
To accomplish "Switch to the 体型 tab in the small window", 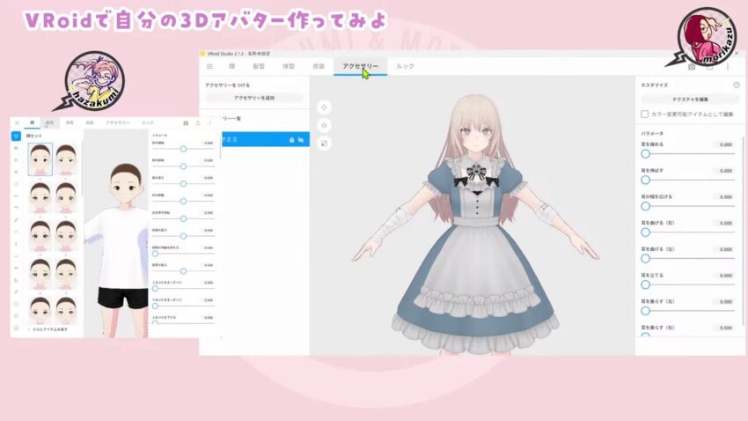I will tap(70, 122).
